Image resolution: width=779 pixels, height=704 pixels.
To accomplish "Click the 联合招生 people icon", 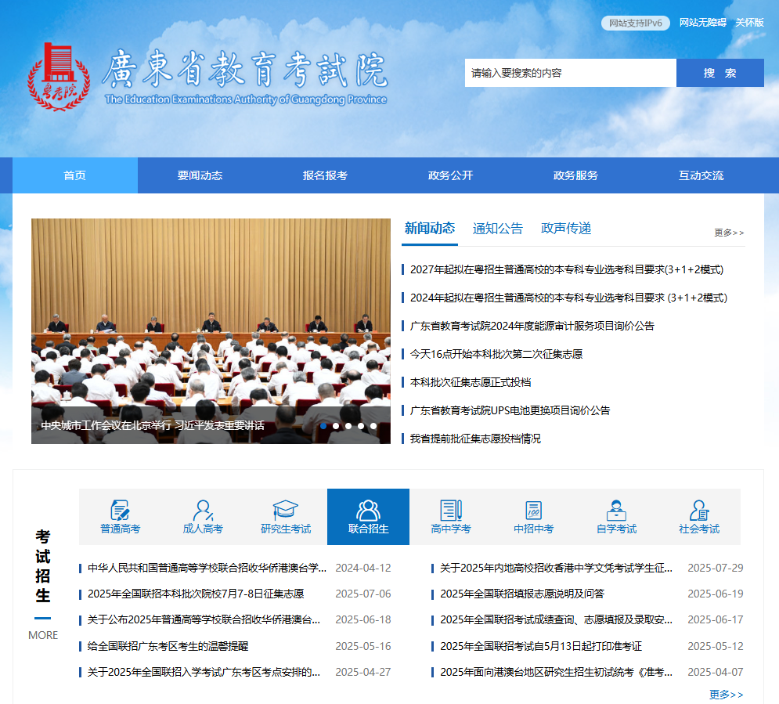I will click(x=368, y=511).
